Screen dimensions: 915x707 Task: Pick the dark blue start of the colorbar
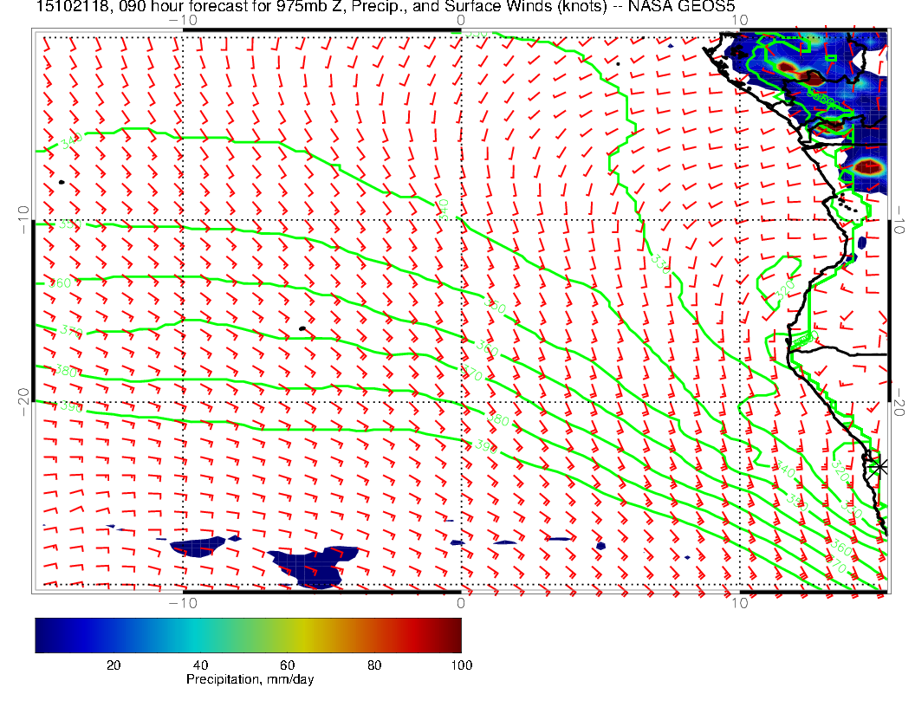pyautogui.click(x=43, y=634)
